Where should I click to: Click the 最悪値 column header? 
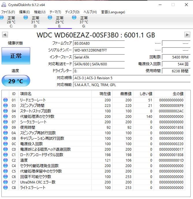(x=123, y=94)
